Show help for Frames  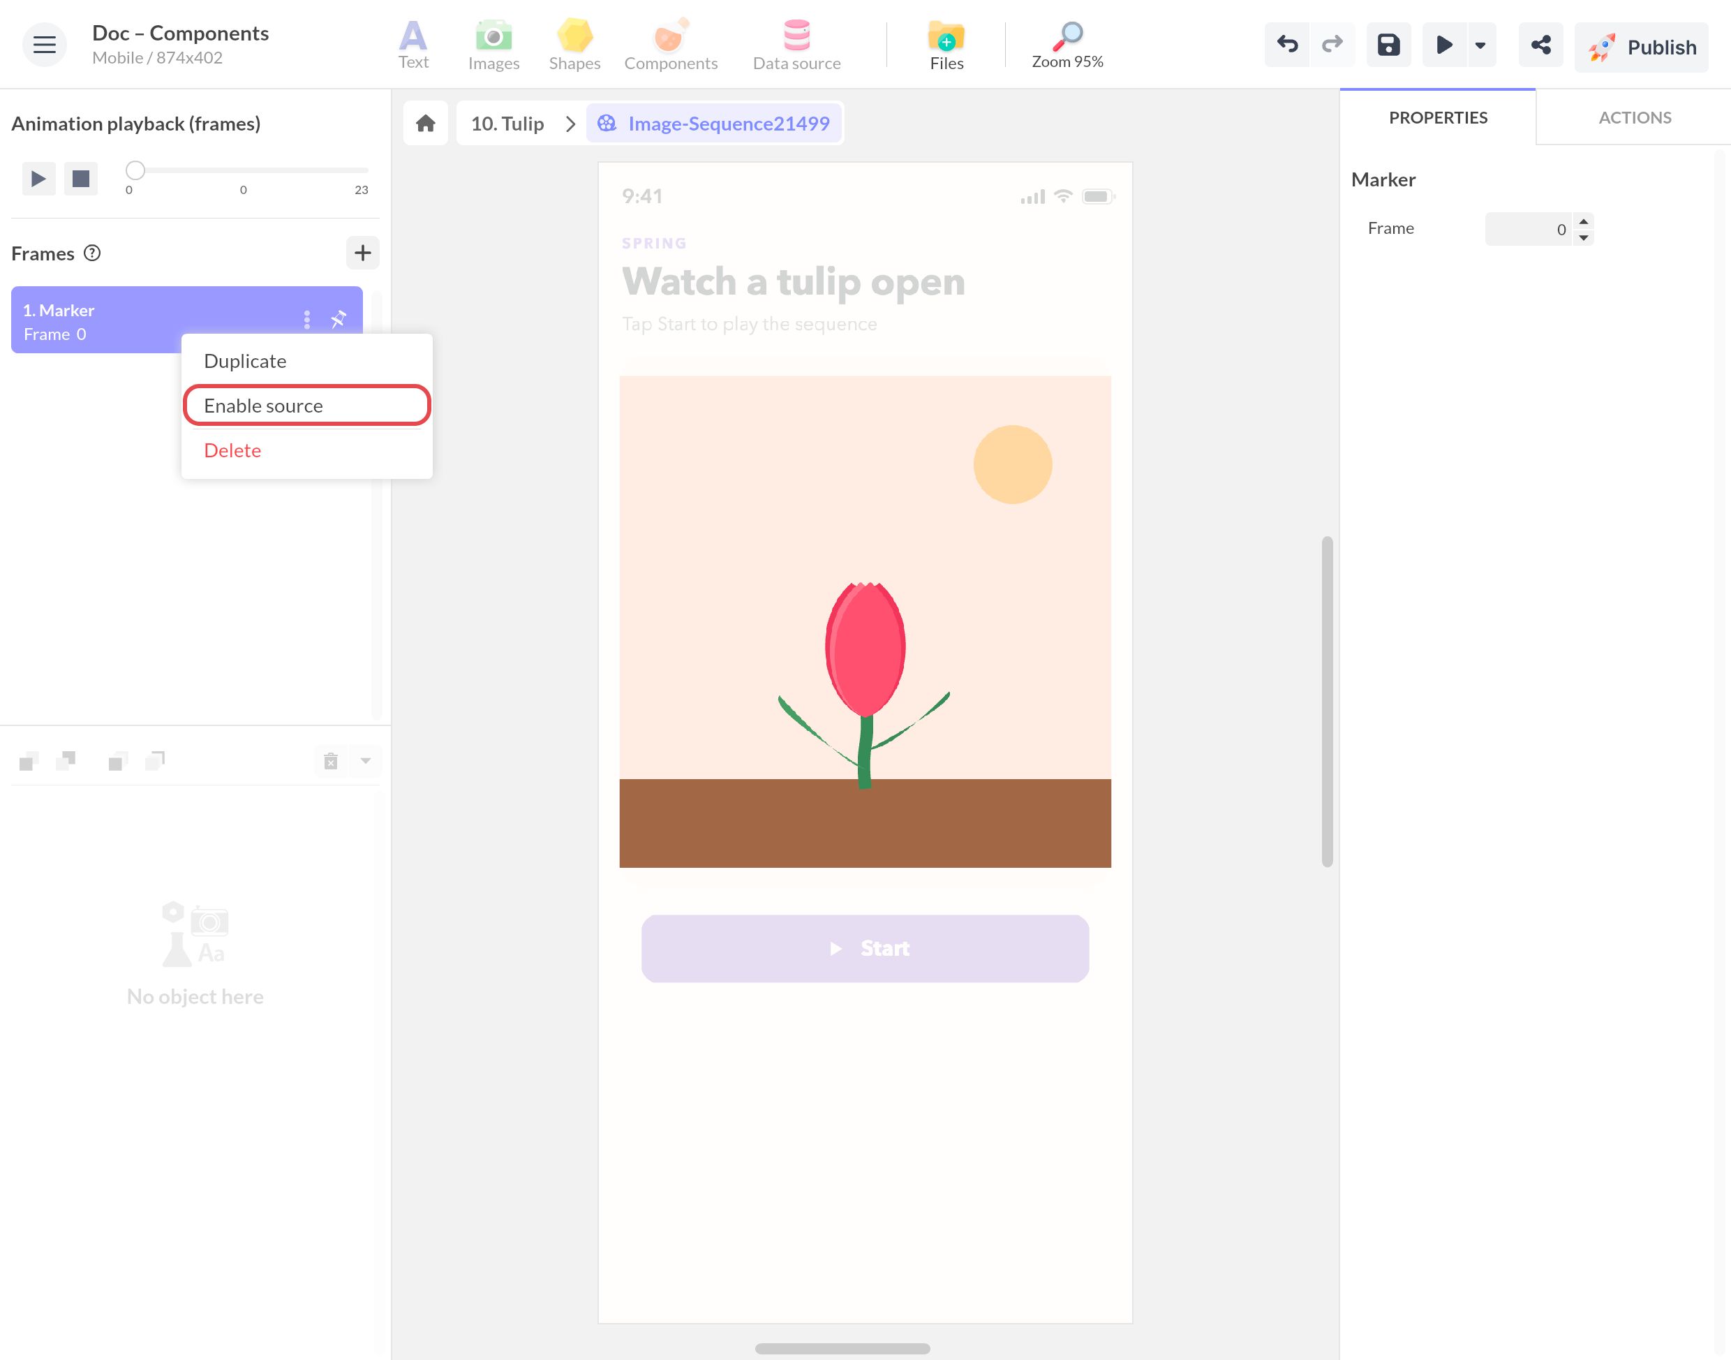pos(92,253)
